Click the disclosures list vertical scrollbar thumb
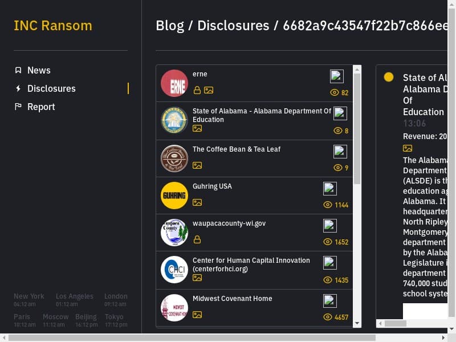This screenshot has height=342, width=456. click(357, 129)
